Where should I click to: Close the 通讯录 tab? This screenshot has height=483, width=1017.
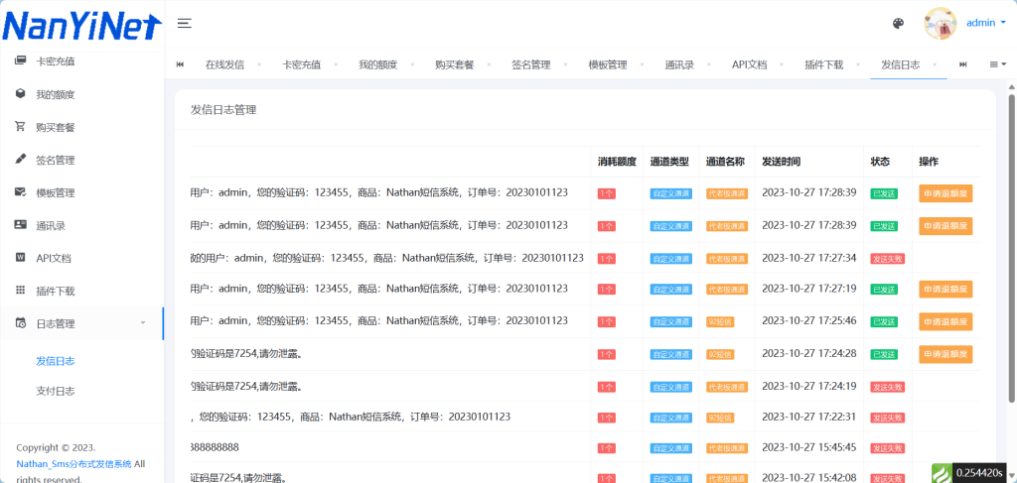click(x=709, y=64)
